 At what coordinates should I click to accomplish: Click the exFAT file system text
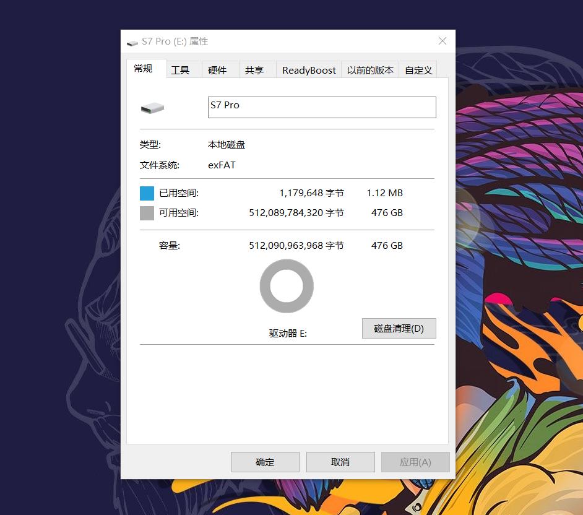pos(222,165)
